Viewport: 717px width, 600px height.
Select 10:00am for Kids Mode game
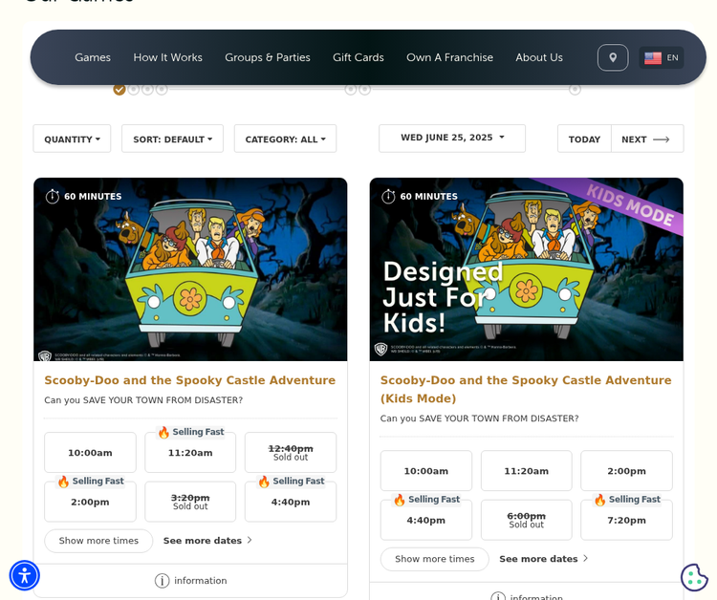pyautogui.click(x=426, y=471)
